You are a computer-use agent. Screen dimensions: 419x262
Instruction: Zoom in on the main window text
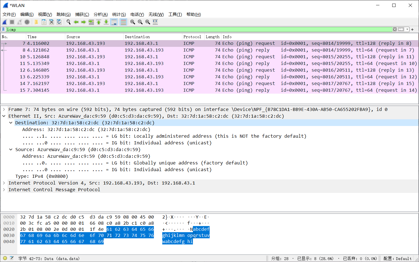click(x=133, y=22)
